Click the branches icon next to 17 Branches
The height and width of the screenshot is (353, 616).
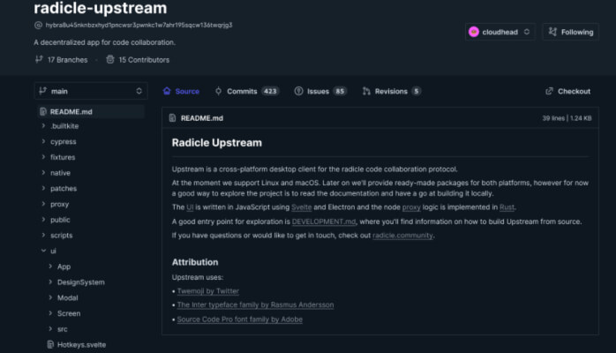(39, 59)
